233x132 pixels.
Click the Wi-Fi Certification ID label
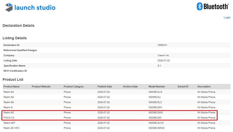(x=15, y=71)
